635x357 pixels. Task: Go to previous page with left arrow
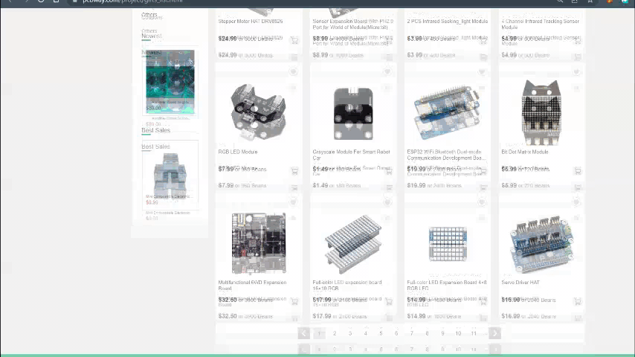pos(303,333)
